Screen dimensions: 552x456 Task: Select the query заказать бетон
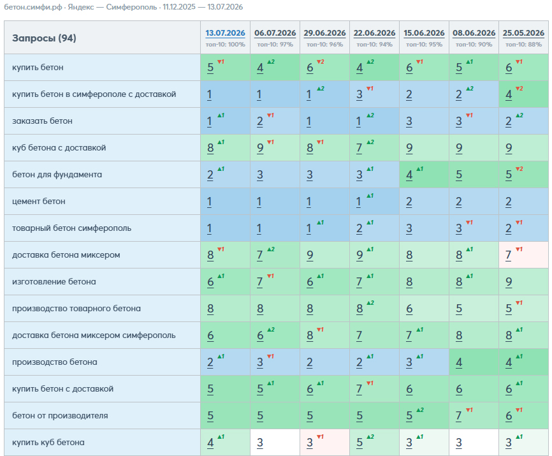tap(42, 121)
